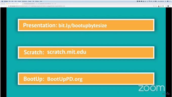Click the "Presentation:" label
The image size is (172, 97).
point(40,25)
